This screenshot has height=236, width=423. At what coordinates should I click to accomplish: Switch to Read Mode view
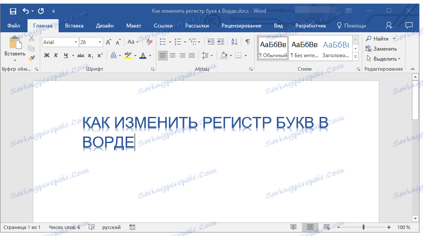point(294,227)
